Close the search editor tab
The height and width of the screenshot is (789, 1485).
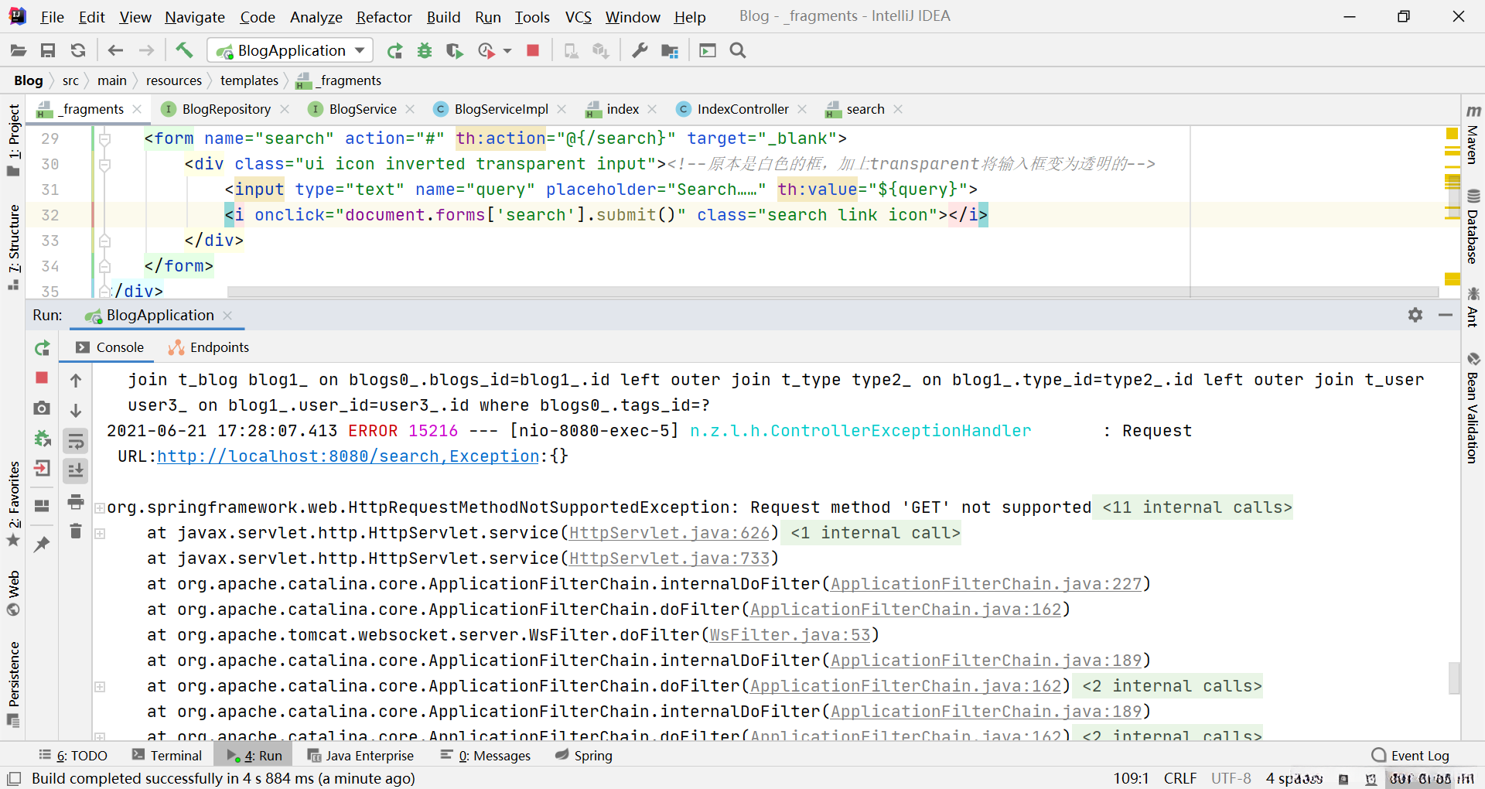tap(898, 109)
